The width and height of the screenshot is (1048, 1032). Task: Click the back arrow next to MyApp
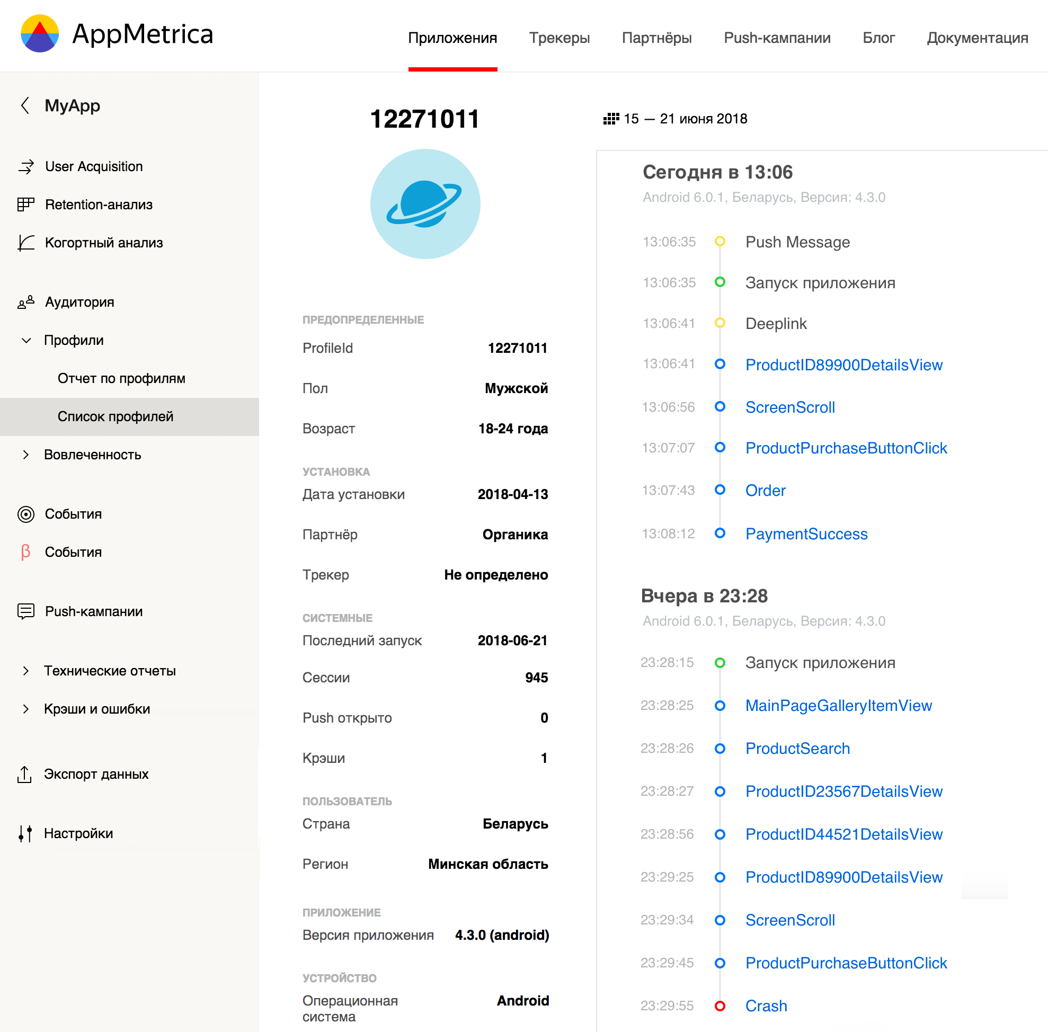coord(25,105)
